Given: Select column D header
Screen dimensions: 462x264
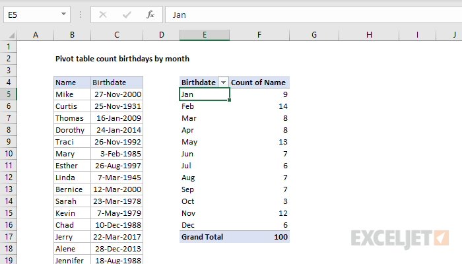Looking at the screenshot, I should 162,35.
